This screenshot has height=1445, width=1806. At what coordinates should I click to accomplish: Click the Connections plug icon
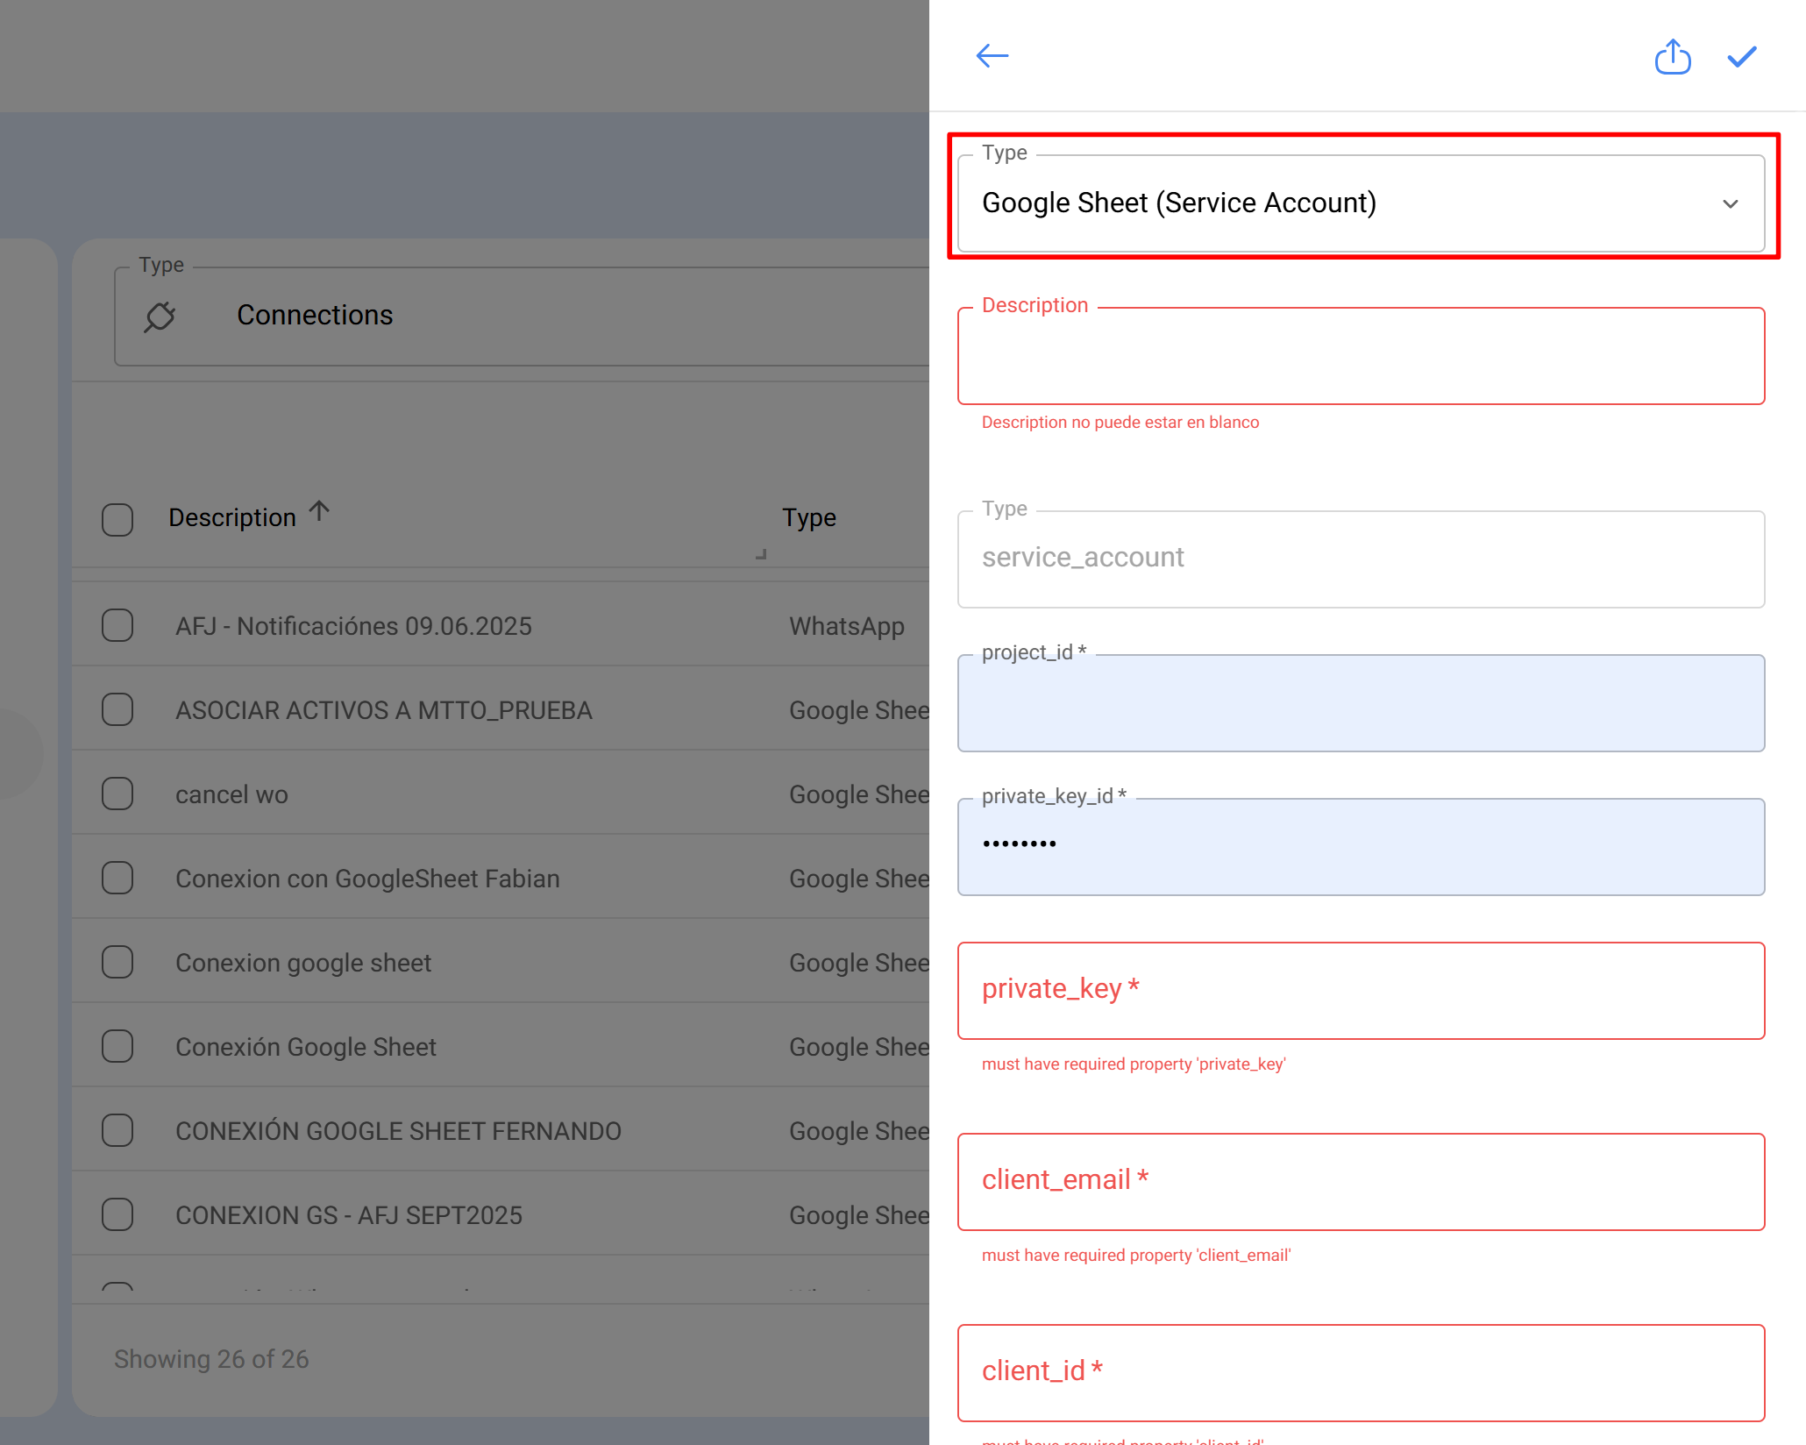pos(160,316)
